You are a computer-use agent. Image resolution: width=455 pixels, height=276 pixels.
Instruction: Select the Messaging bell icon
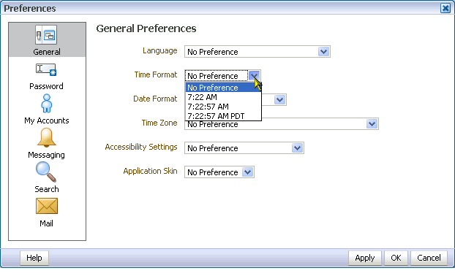point(46,137)
